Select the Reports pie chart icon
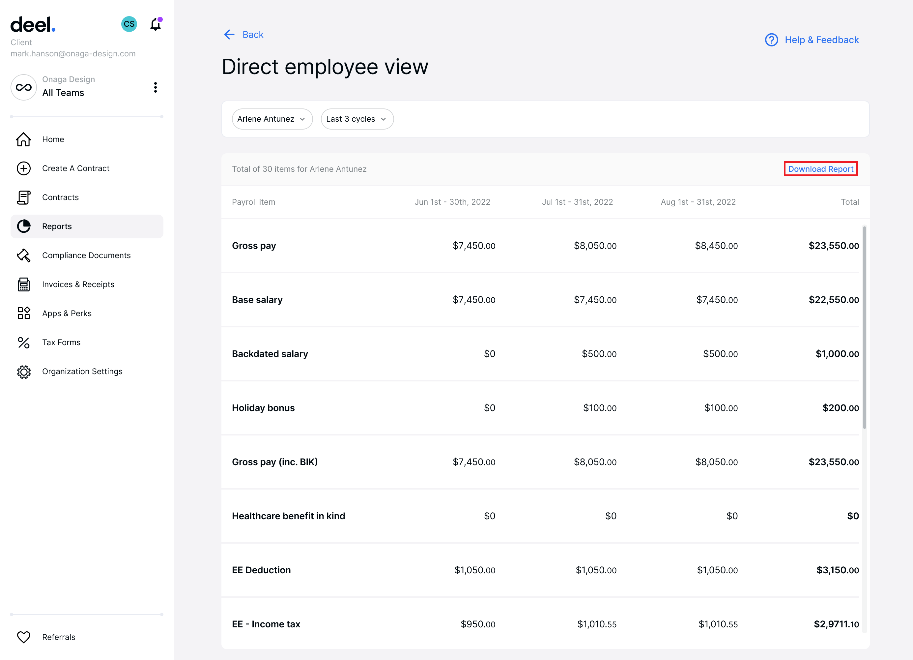The height and width of the screenshot is (660, 913). [x=24, y=226]
